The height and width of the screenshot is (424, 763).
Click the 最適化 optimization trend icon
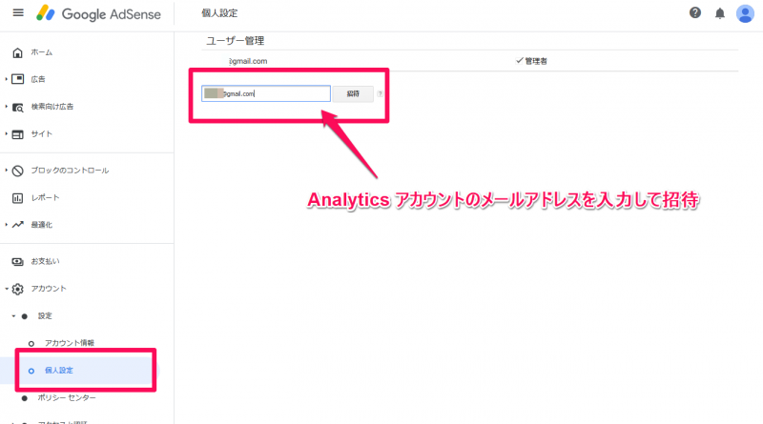coord(17,225)
